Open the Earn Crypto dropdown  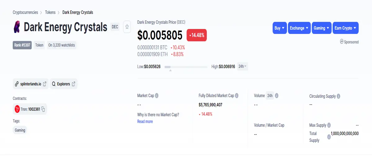pyautogui.click(x=346, y=28)
